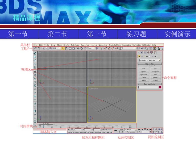Viewport: 196px width, 147px height.
Task: Open the Selected key filter dropdown
Action: (131, 130)
